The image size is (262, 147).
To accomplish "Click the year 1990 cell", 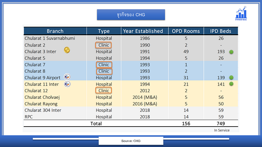I will pyautogui.click(x=145, y=45).
